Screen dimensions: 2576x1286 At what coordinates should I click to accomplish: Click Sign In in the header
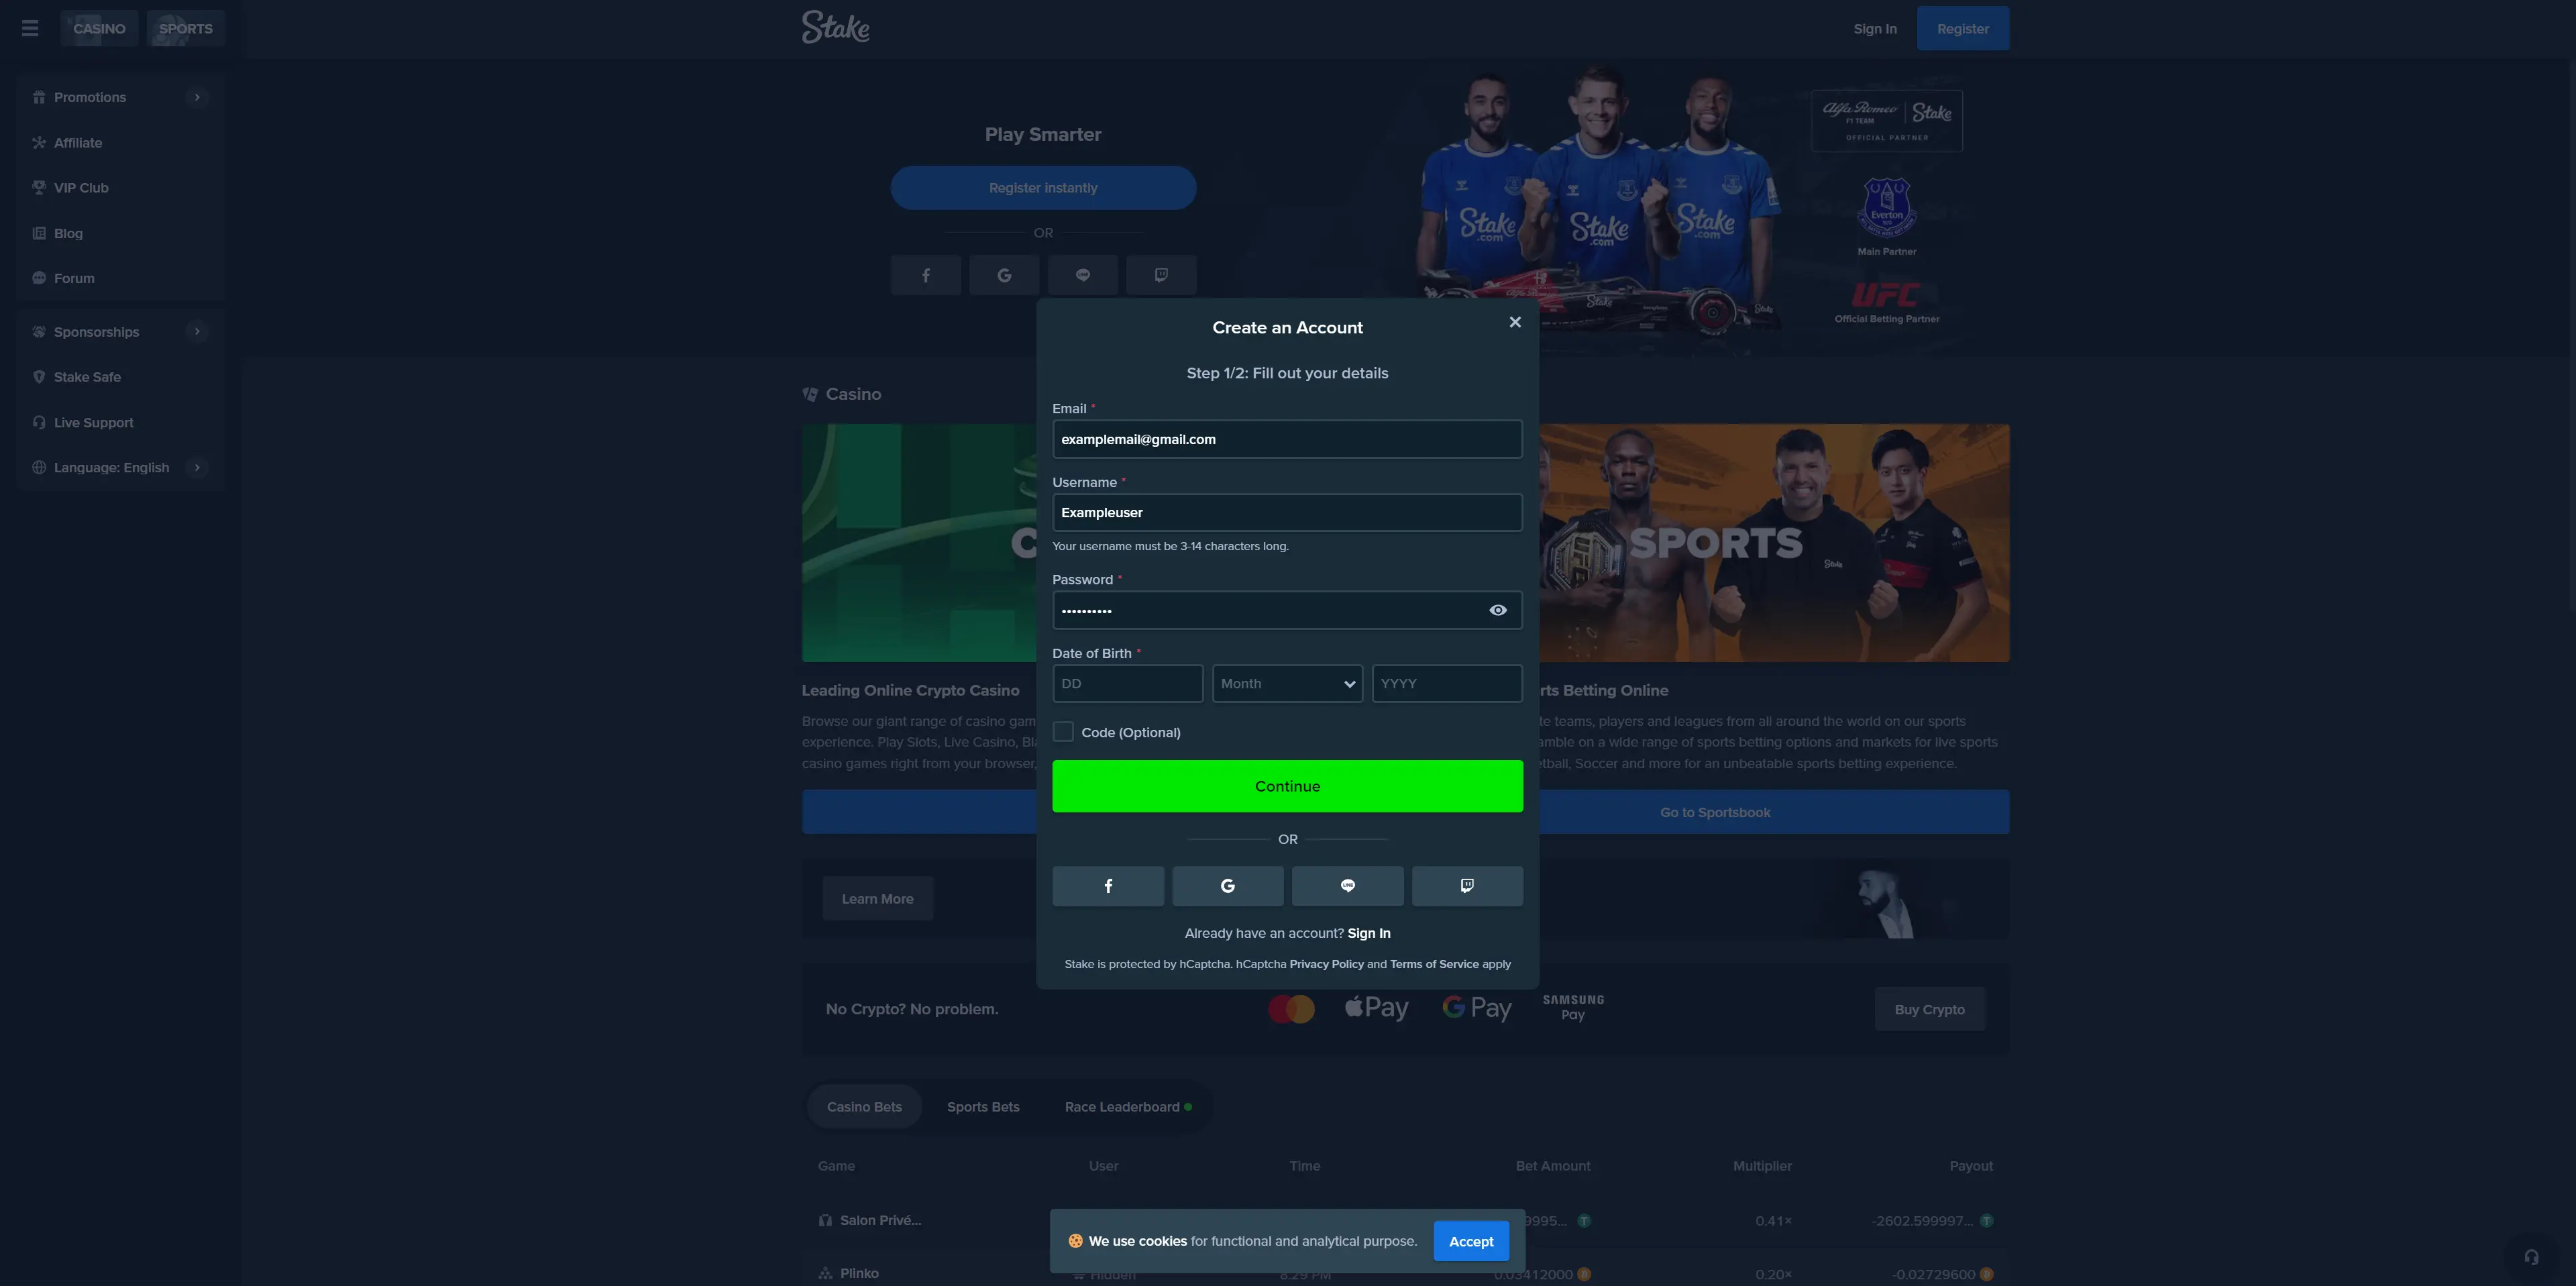coord(1875,29)
